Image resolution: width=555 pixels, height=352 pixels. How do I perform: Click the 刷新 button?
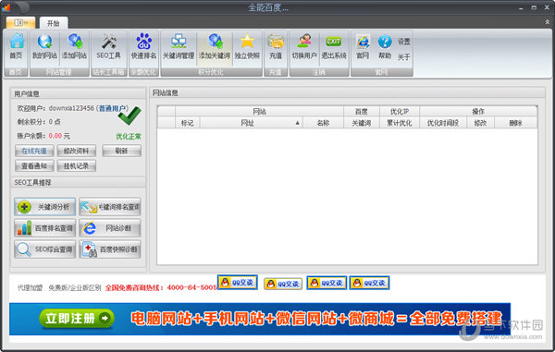click(x=121, y=151)
